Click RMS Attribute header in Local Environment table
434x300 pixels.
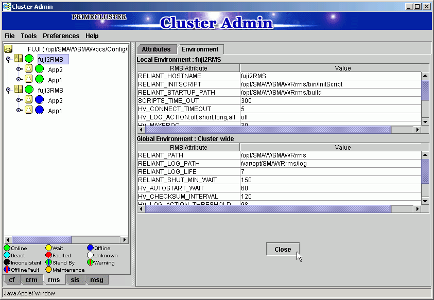point(188,68)
